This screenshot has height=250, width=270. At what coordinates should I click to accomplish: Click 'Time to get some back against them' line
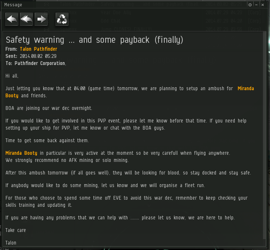click(x=47, y=141)
